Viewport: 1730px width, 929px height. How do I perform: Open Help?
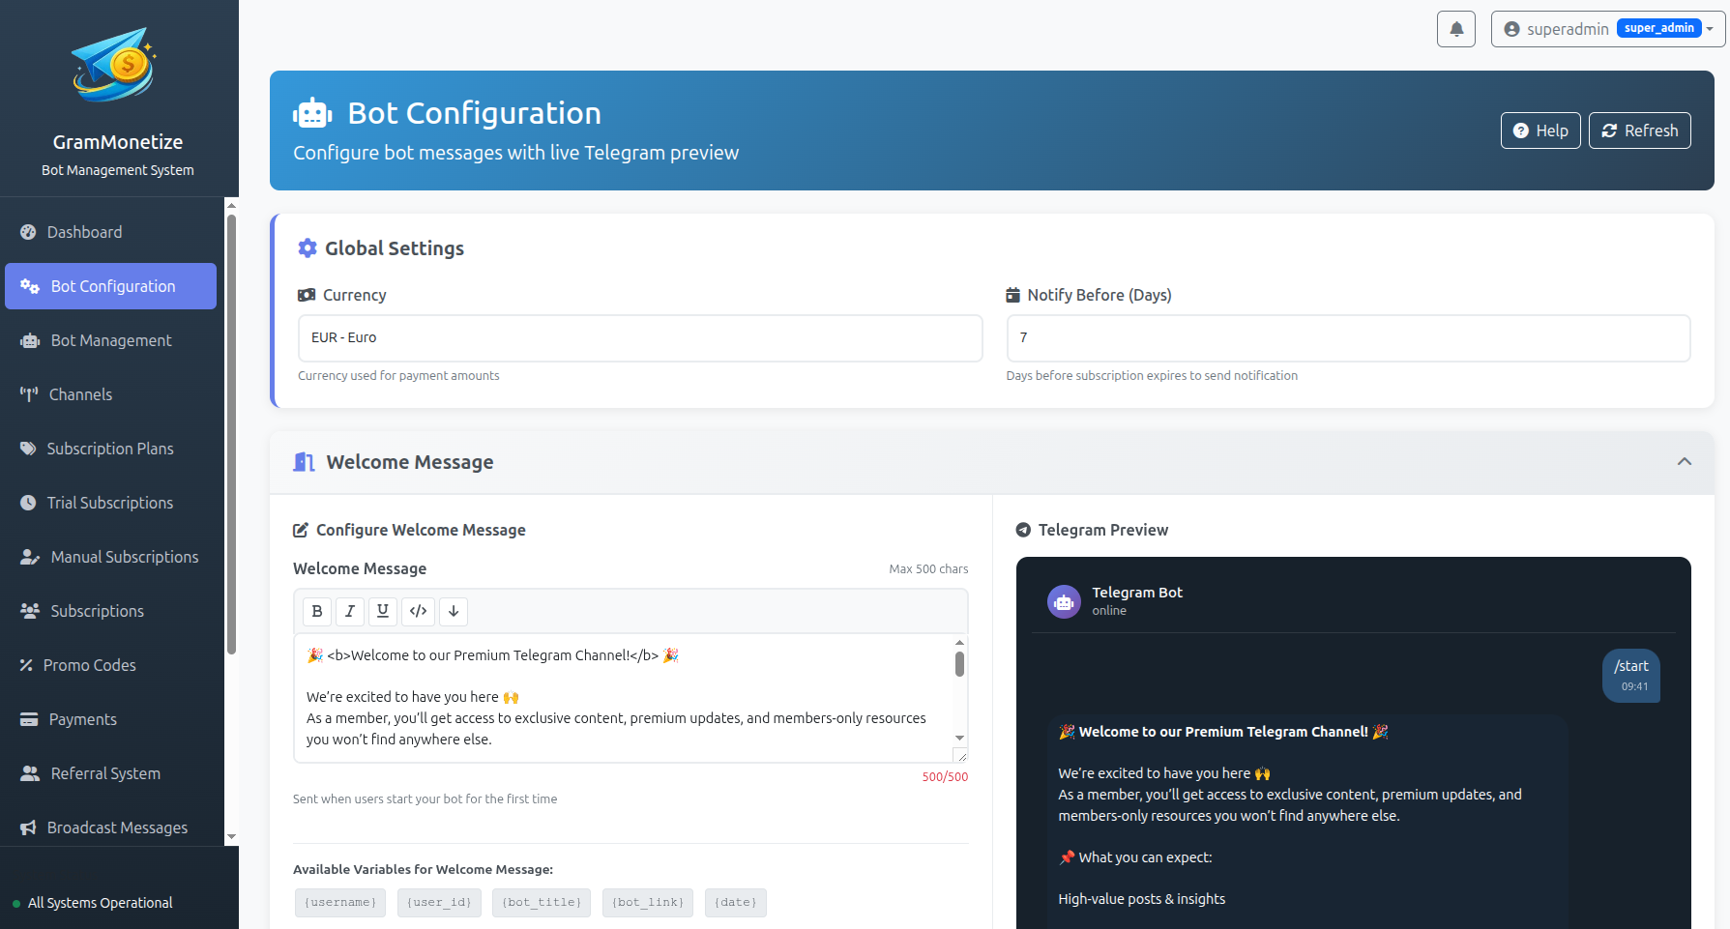point(1539,130)
